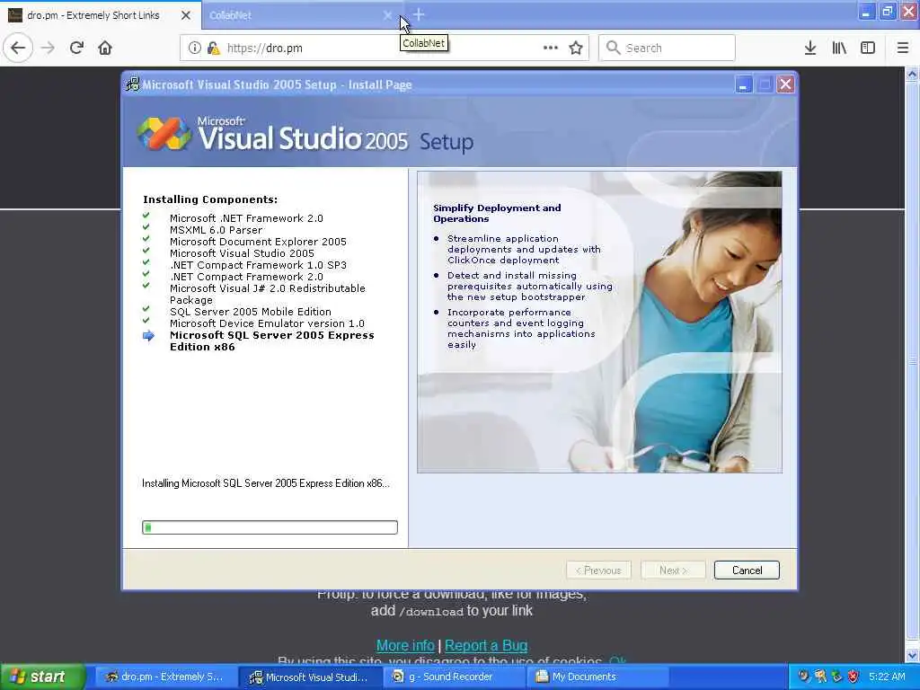Click the red shield tray icon
The width and height of the screenshot is (920, 690).
(x=854, y=677)
